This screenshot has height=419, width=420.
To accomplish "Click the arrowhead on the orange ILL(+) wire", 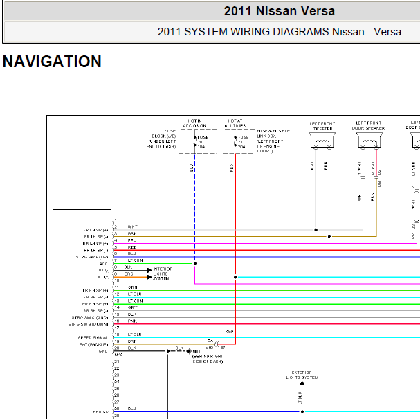I will point(149,277).
